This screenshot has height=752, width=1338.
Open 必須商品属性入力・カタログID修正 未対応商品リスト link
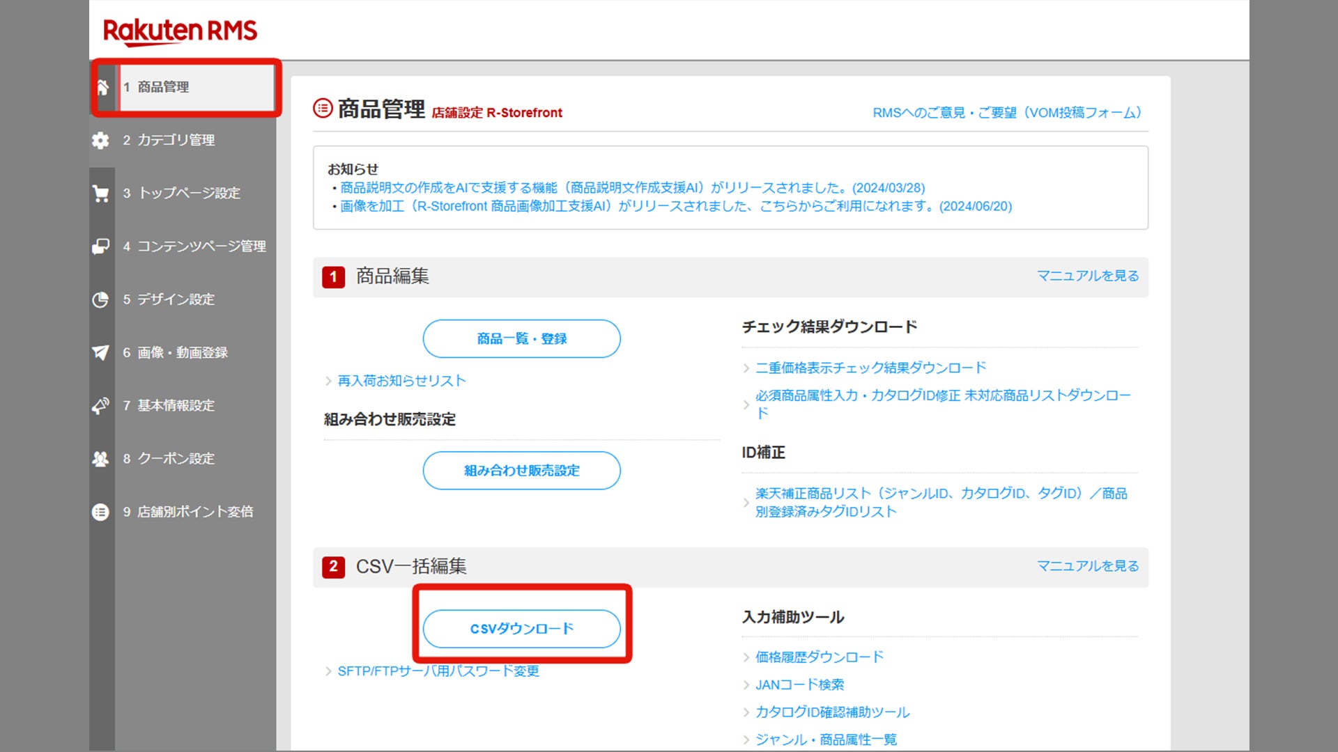[943, 404]
